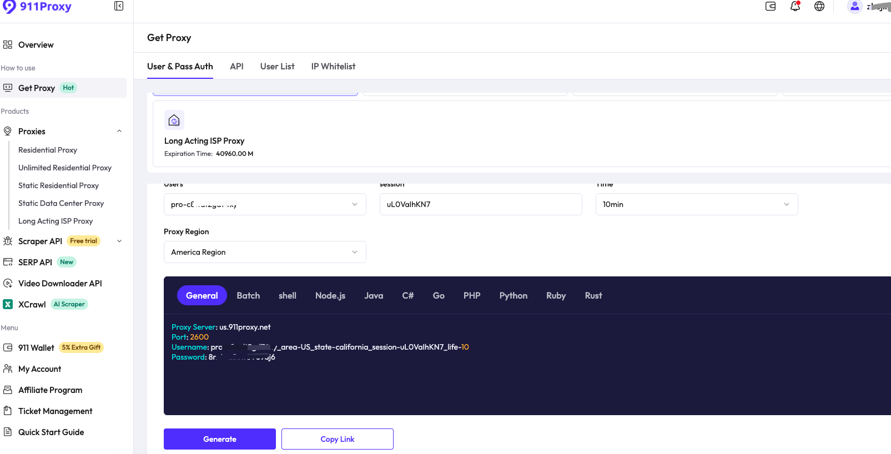Click the 911Proxy logo
Image resolution: width=891 pixels, height=454 pixels.
tap(37, 7)
